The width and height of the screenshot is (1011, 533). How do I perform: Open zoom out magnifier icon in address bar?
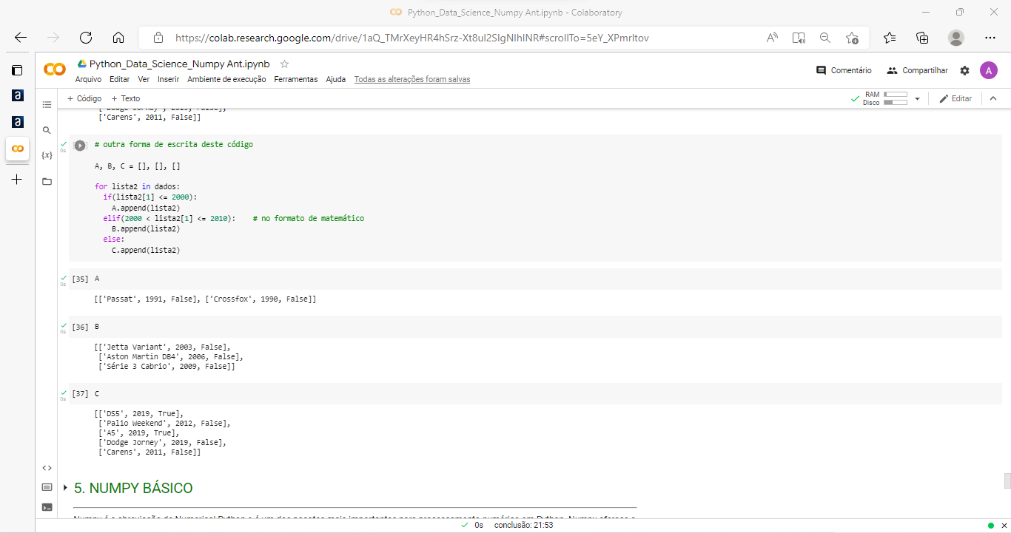pos(825,38)
